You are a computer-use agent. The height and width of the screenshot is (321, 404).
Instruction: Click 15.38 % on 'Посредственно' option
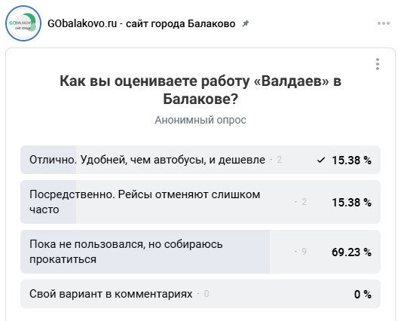pyautogui.click(x=351, y=203)
